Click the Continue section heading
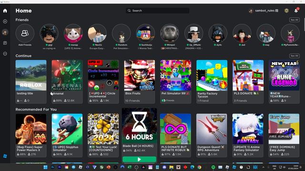Screen dimensions: 305x171 pos(23,56)
